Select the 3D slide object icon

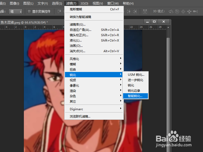189,11
